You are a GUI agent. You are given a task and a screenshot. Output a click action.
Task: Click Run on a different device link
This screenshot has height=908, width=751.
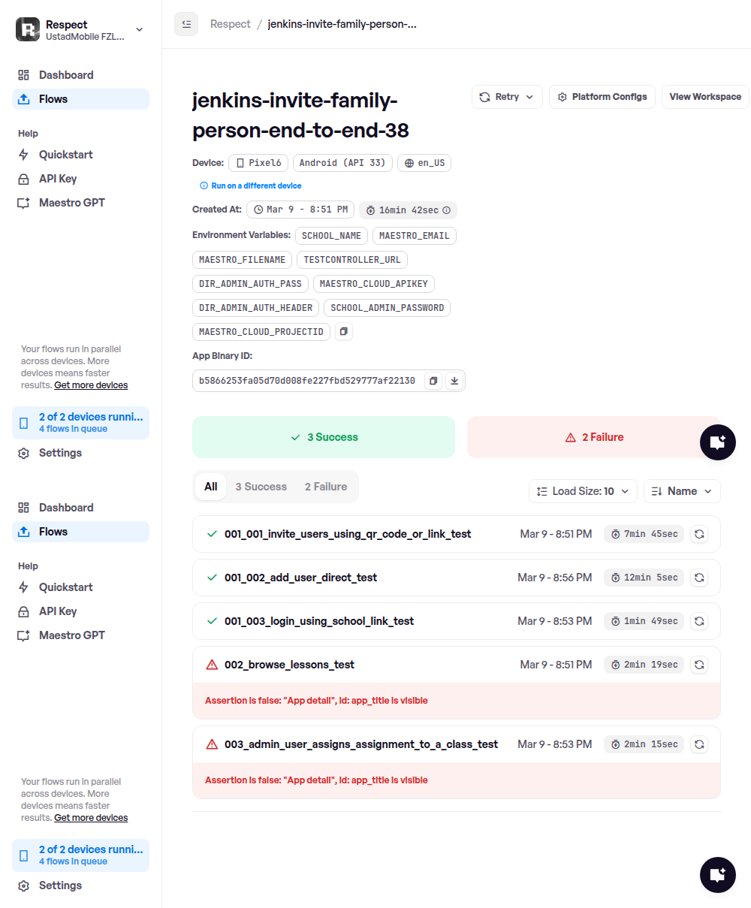(256, 186)
